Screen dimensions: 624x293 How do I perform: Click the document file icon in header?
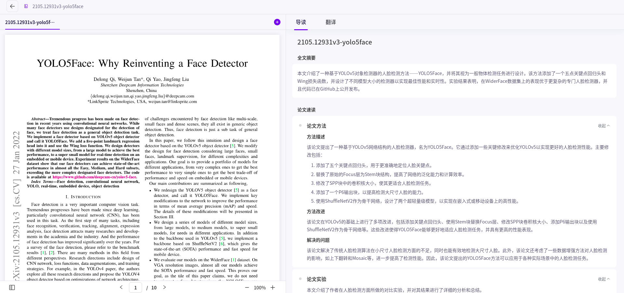[26, 6]
